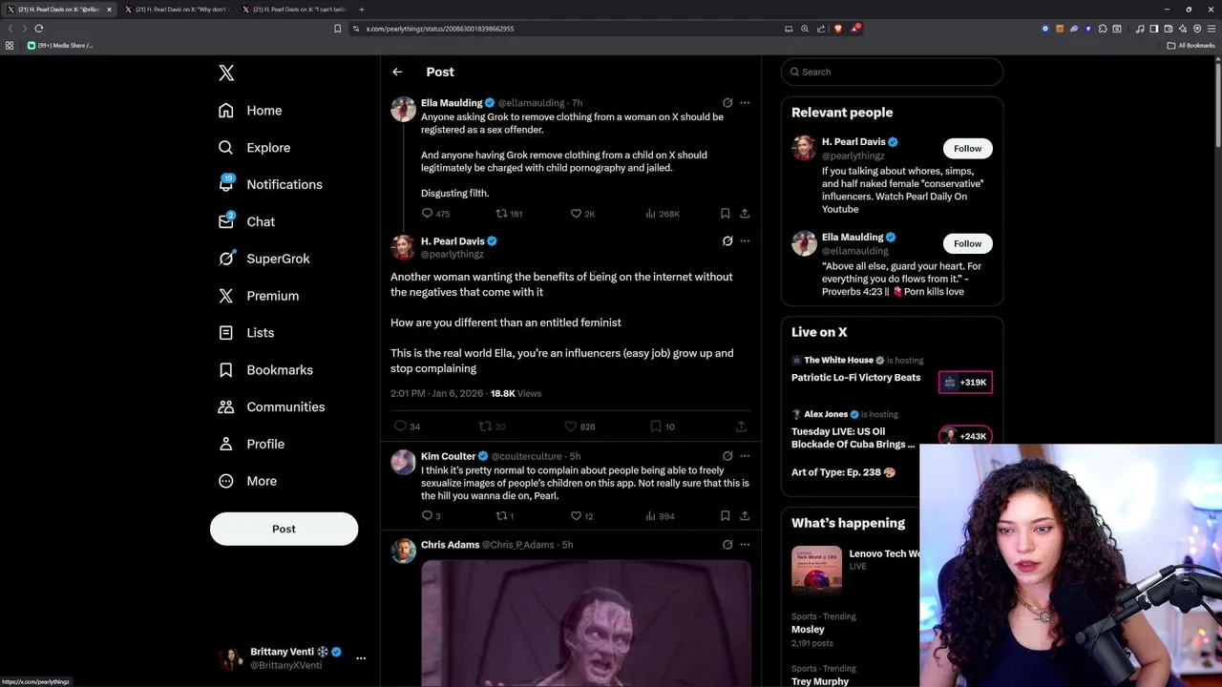Viewport: 1222px width, 687px height.
Task: Open Ella Maulding's profile name in top post
Action: pos(452,103)
